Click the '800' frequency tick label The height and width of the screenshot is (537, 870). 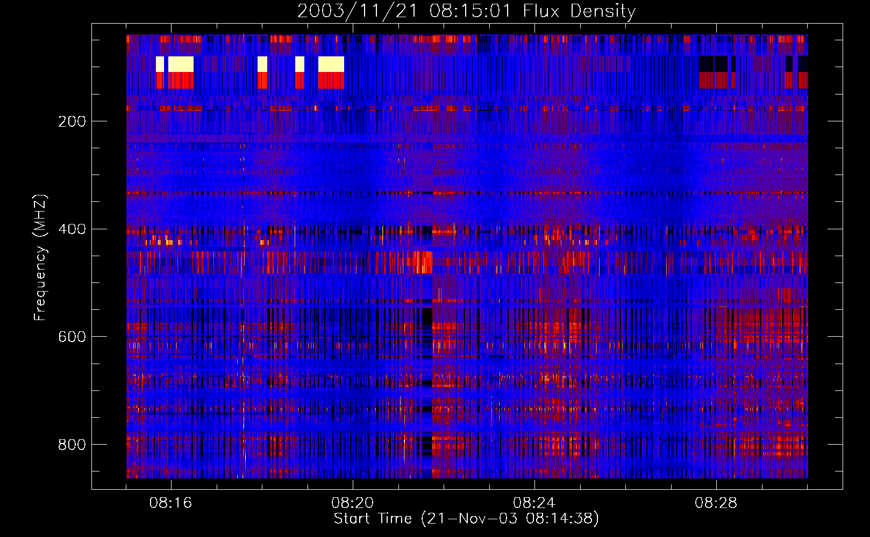[72, 445]
